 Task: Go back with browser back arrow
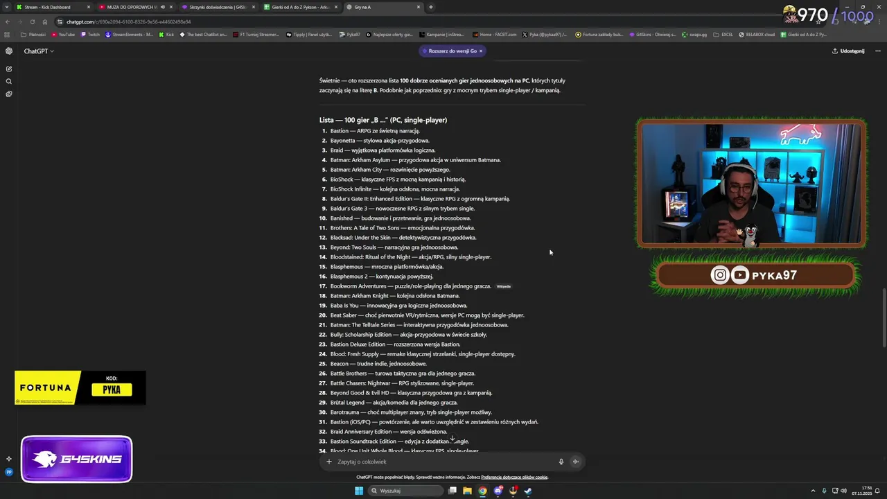point(8,21)
